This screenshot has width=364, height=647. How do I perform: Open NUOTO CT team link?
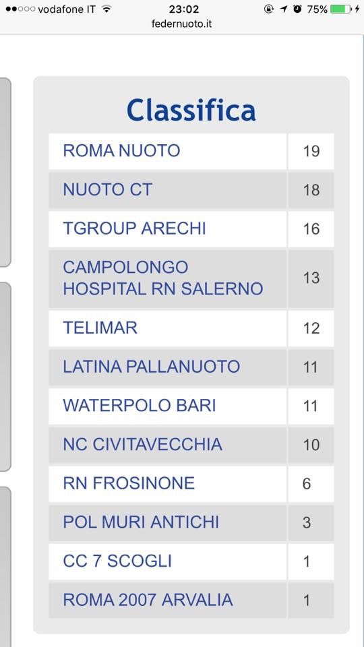click(x=108, y=190)
